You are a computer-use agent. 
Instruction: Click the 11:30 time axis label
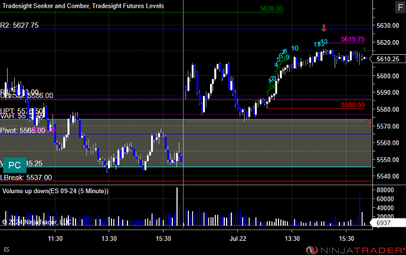(x=55, y=239)
